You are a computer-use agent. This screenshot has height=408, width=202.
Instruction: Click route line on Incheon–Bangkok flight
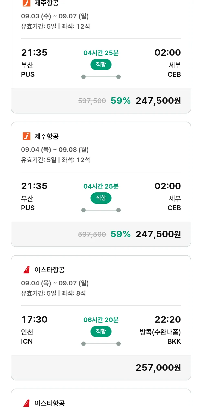[101, 344]
